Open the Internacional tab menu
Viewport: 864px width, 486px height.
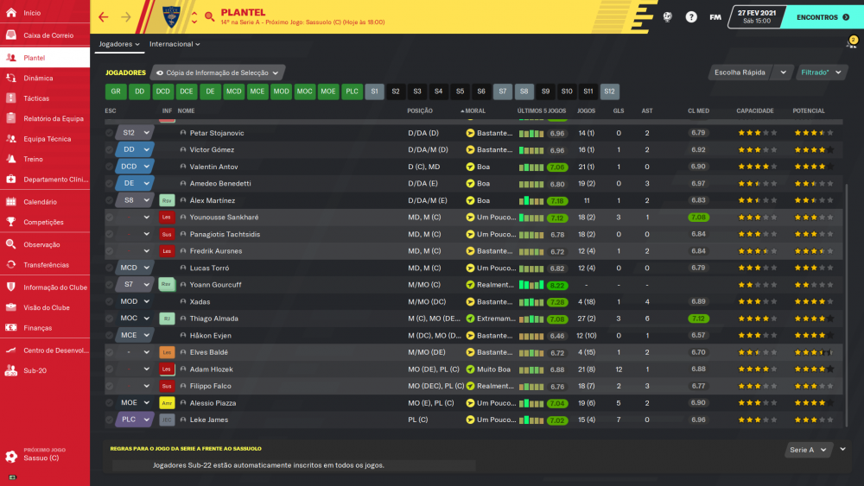[175, 44]
